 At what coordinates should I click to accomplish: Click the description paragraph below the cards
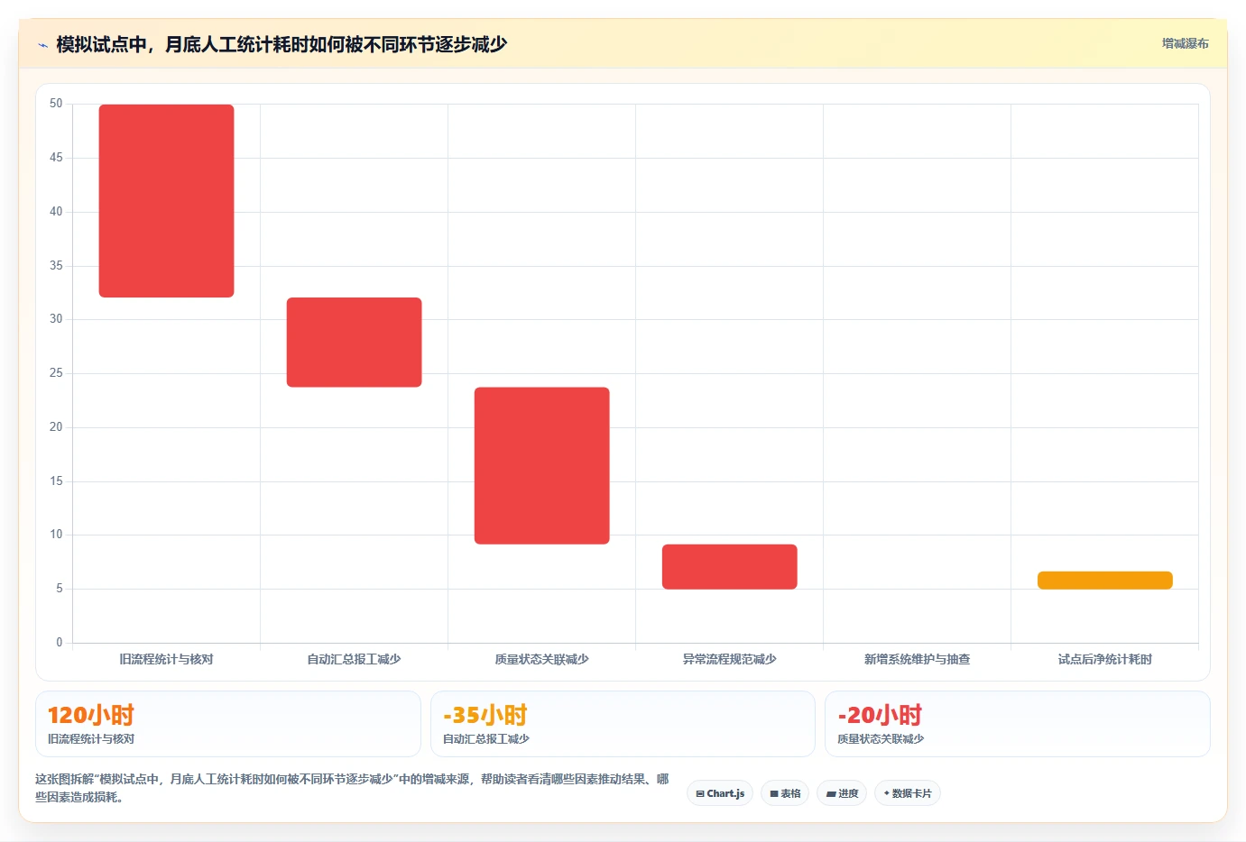tap(352, 788)
